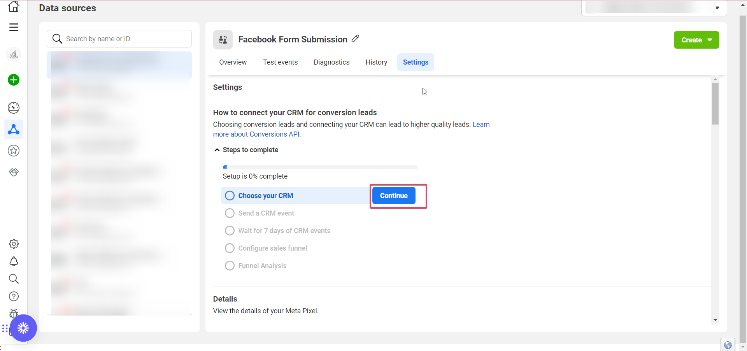Viewport: 747px width, 351px height.
Task: Click the settings panel scroll up arrow
Action: (x=715, y=79)
